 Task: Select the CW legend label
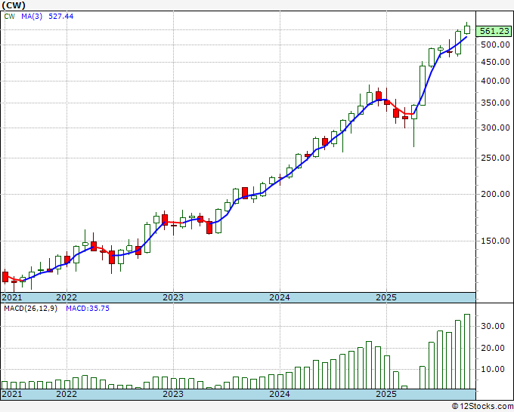tap(9, 15)
